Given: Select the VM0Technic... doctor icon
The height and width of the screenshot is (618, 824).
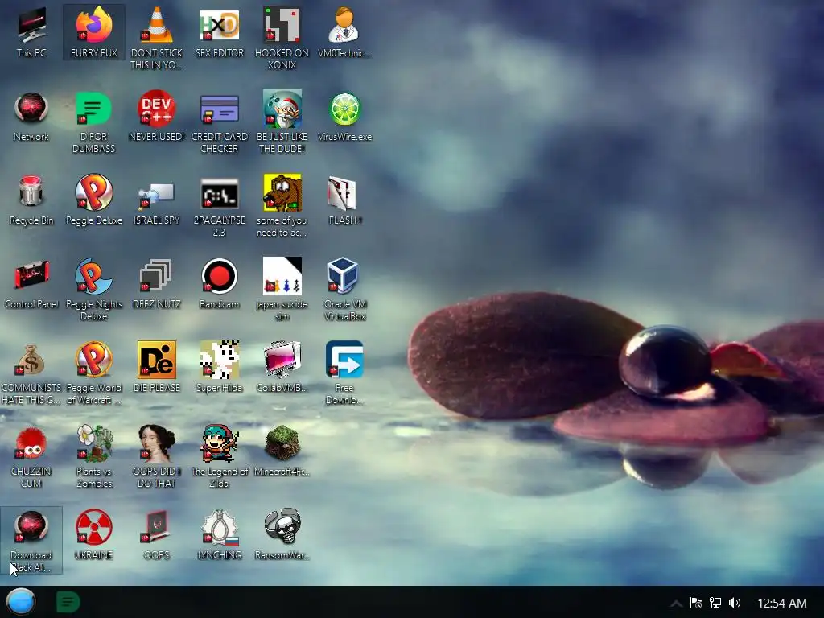Looking at the screenshot, I should (x=344, y=32).
